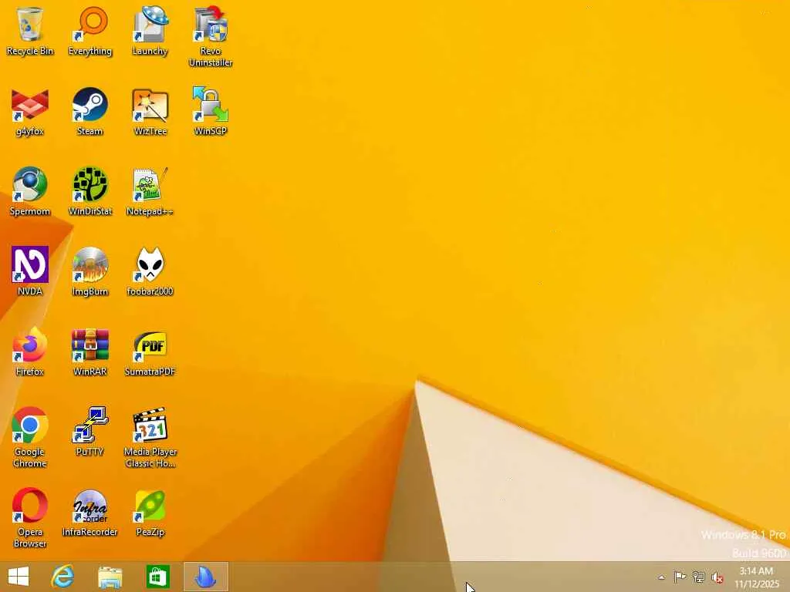Click the SumatraPDF icon
This screenshot has width=790, height=592.
(x=150, y=351)
